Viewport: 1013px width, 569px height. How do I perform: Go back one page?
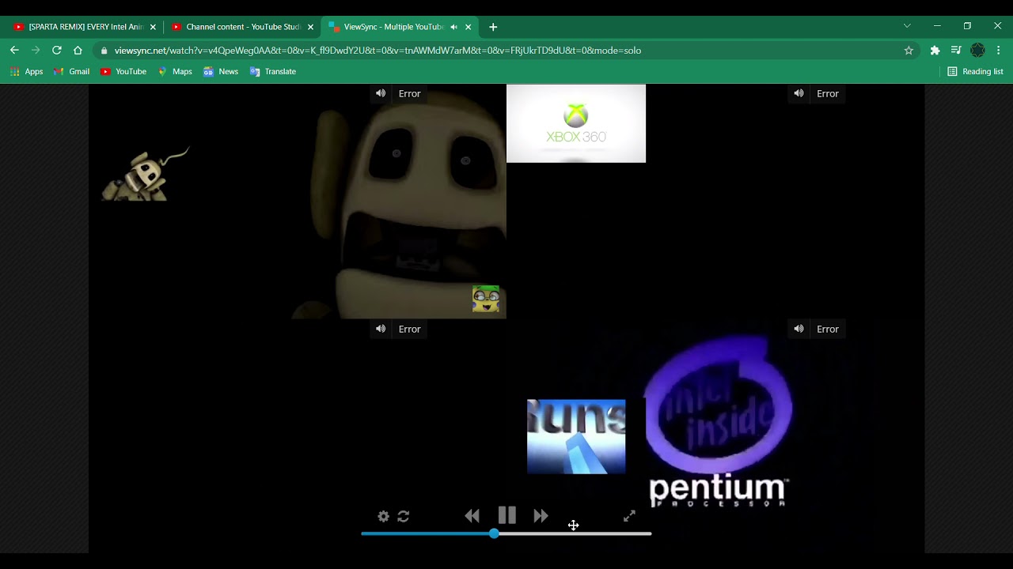[x=14, y=50]
